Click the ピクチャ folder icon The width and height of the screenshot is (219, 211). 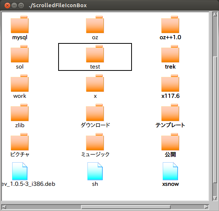tap(20, 142)
